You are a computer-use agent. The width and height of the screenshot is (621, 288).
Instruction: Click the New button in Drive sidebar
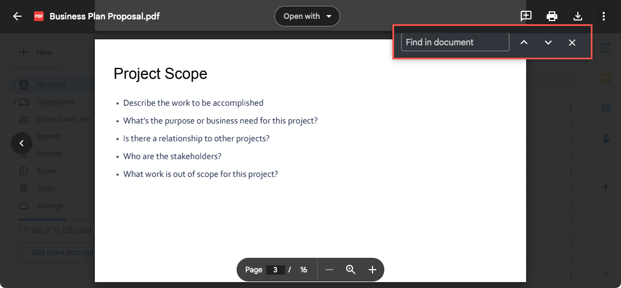pos(36,52)
